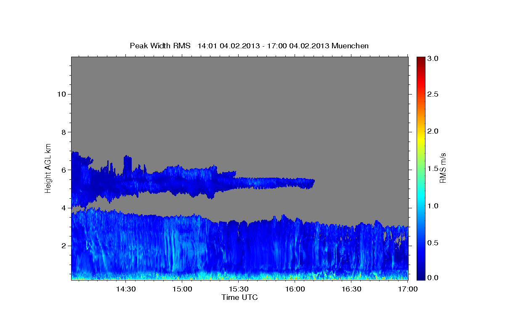Screen dimensions: 505x336
Task: Click the 14:30 time tick label
Action: pyautogui.click(x=125, y=289)
